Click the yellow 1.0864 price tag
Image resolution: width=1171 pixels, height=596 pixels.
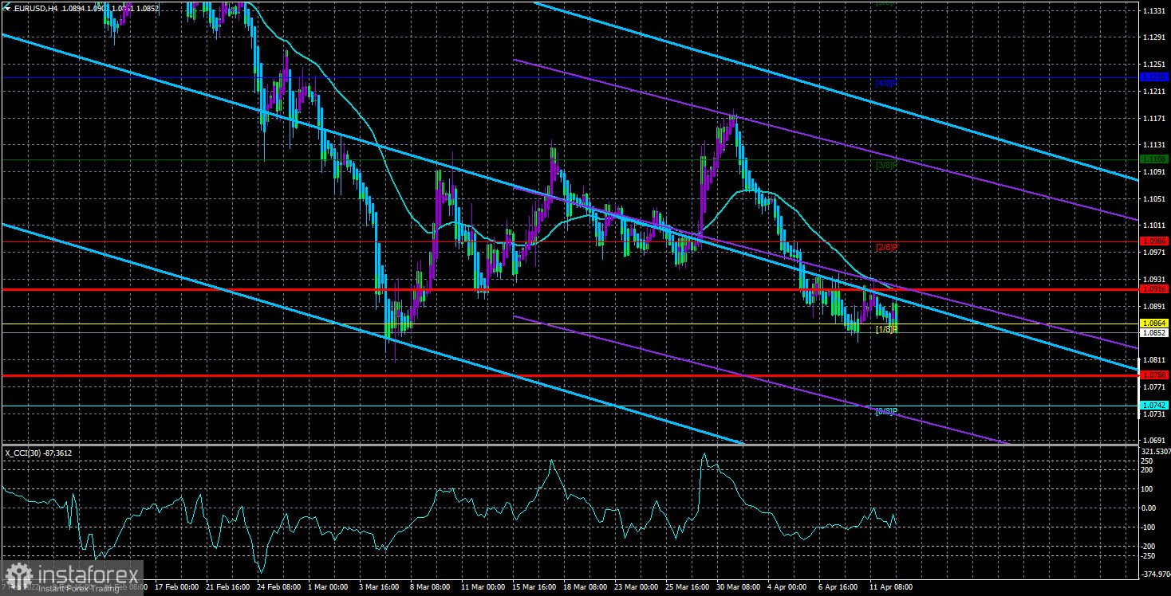click(1154, 323)
